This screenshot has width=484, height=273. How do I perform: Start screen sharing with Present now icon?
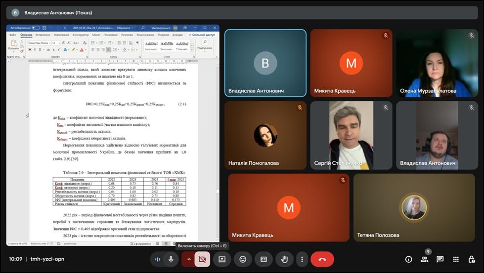coord(222,259)
